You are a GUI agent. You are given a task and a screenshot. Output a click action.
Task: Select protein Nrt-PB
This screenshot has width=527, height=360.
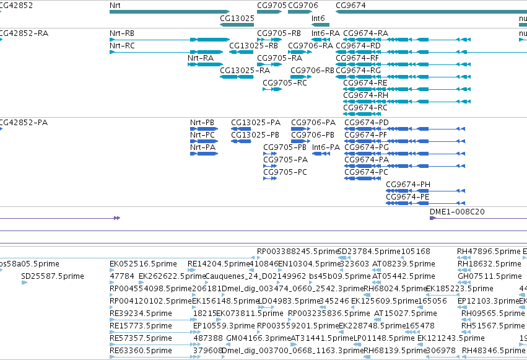(x=202, y=123)
